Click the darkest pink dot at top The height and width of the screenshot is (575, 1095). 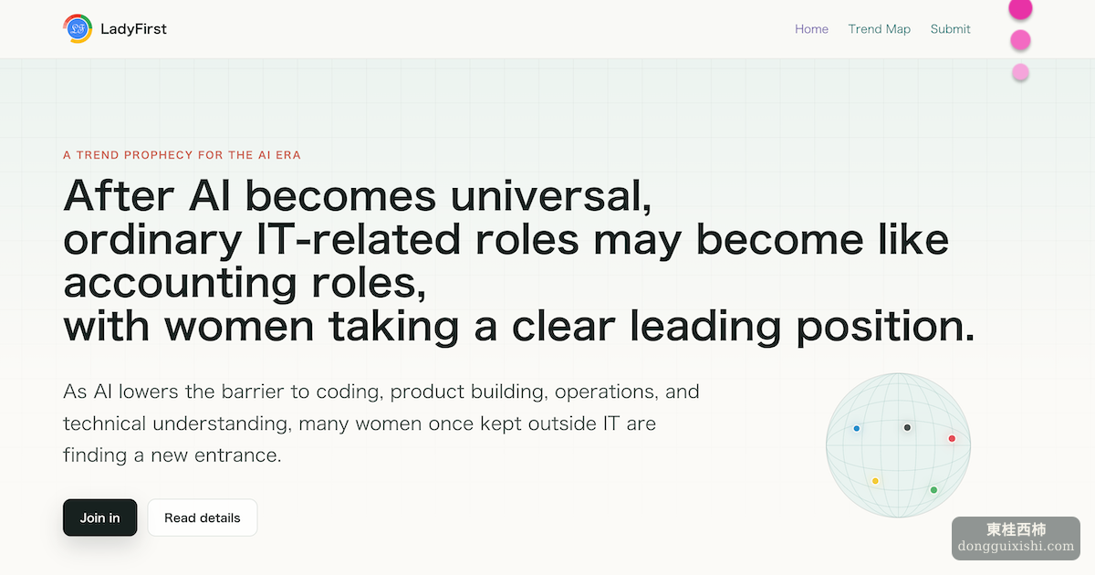1020,9
